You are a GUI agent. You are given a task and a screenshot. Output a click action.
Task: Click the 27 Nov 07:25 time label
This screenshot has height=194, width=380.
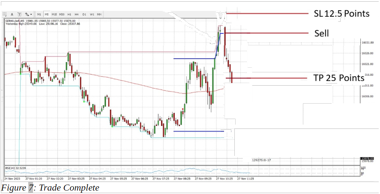[x=161, y=179]
